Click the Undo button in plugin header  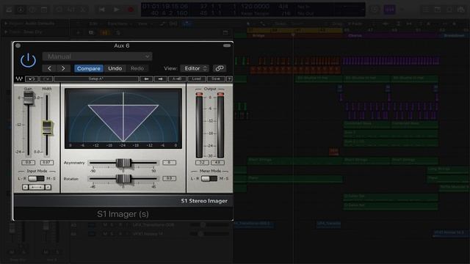click(115, 68)
